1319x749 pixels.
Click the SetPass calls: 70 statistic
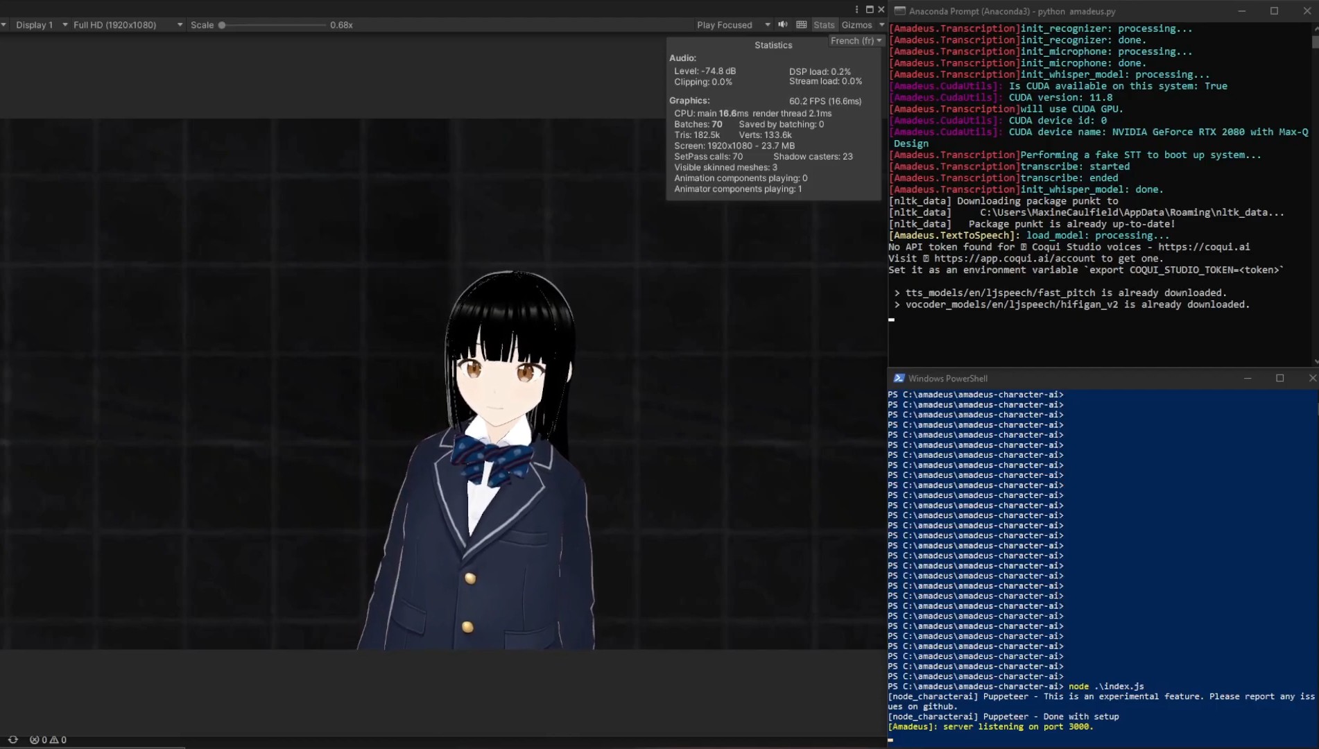pyautogui.click(x=708, y=157)
